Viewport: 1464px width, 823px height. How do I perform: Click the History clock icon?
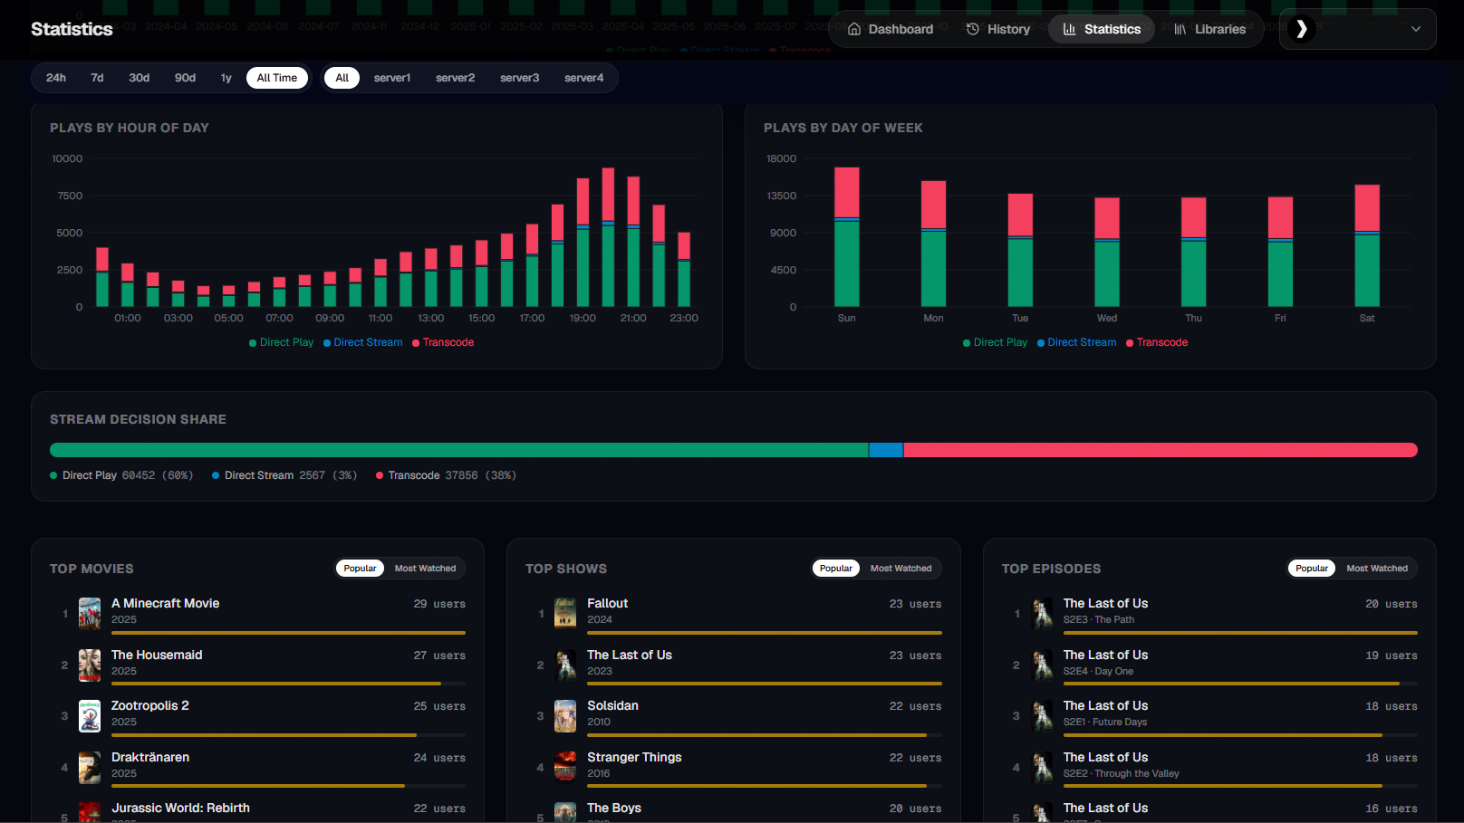point(973,29)
